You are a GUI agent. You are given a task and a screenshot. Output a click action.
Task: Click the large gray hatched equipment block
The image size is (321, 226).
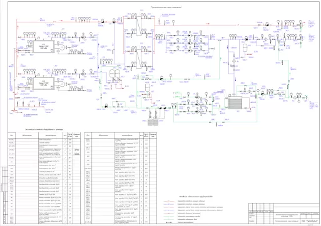[x=235, y=102]
